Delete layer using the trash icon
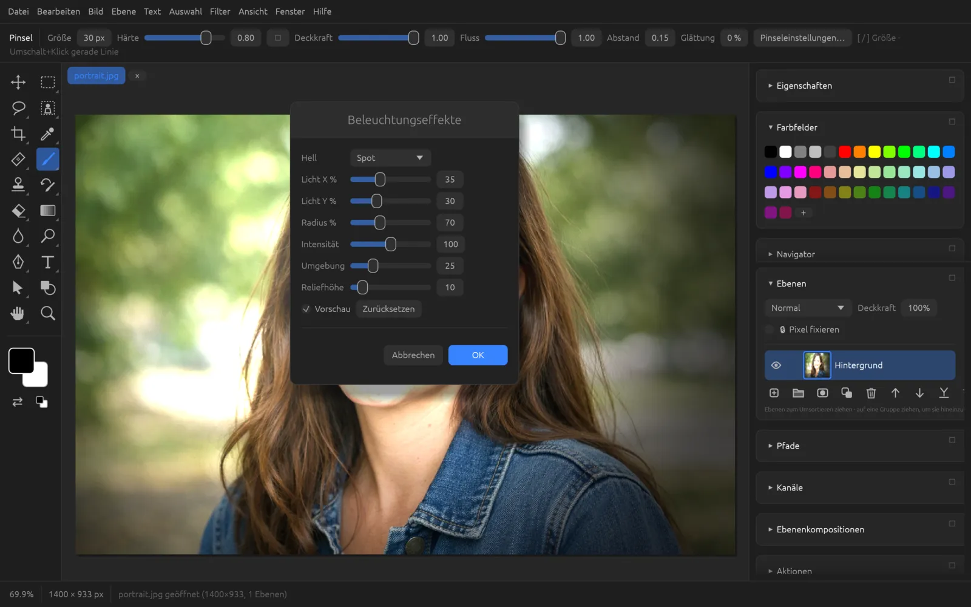The height and width of the screenshot is (607, 971). (871, 393)
